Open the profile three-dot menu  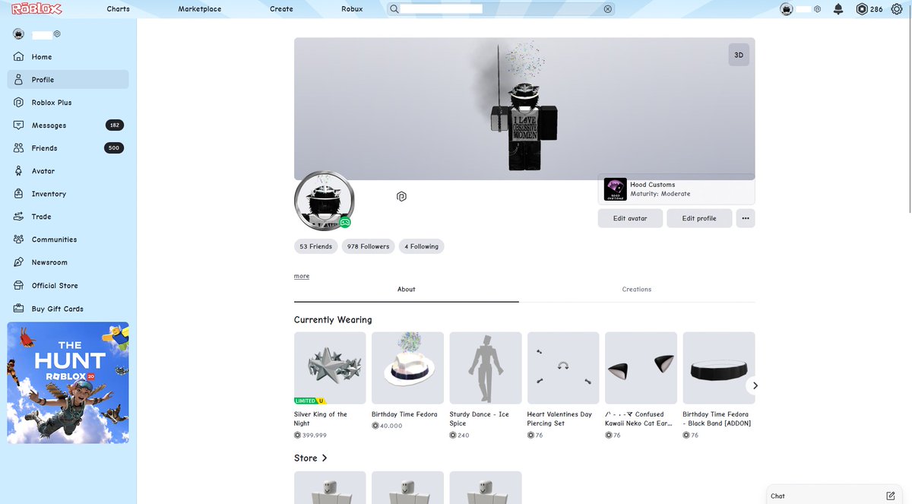(746, 218)
